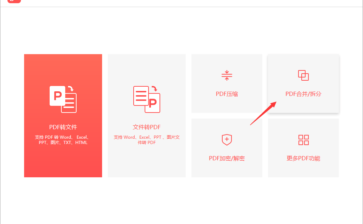363x224 pixels.
Task: Open the PDF转文件 conversion icon
Action: tap(63, 99)
